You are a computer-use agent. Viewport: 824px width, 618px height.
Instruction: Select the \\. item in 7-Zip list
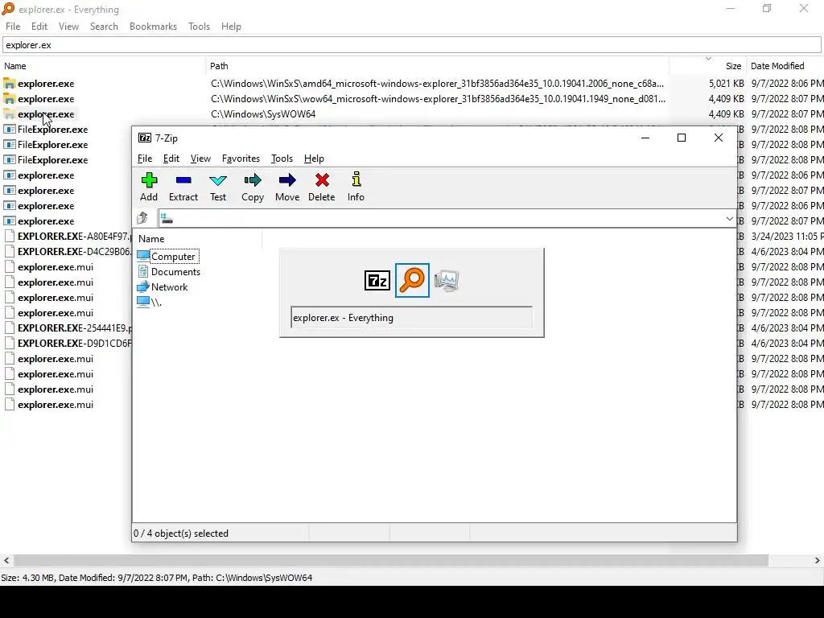click(x=149, y=303)
